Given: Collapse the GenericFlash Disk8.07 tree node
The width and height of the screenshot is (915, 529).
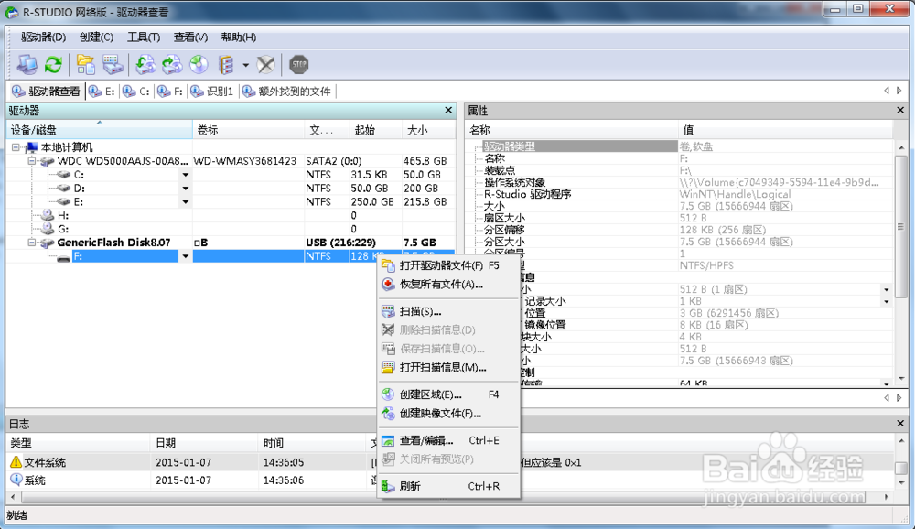Looking at the screenshot, I should (x=30, y=243).
